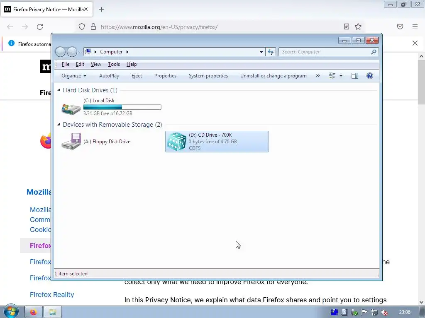
Task: Click the Computer icon in the address bar
Action: (88, 52)
